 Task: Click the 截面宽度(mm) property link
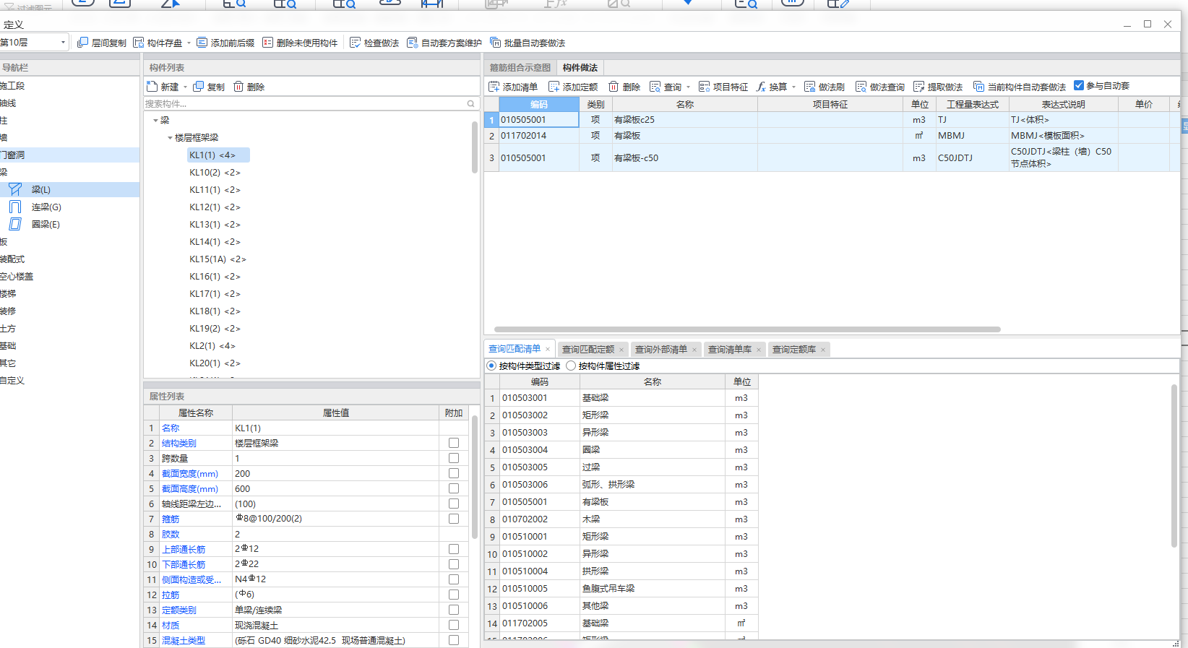click(190, 474)
